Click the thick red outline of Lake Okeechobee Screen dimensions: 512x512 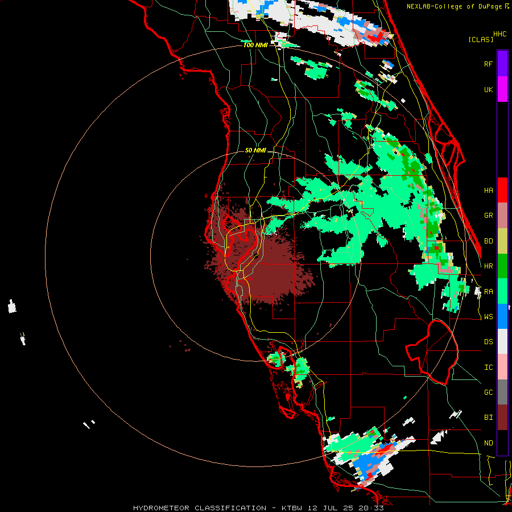click(x=432, y=352)
